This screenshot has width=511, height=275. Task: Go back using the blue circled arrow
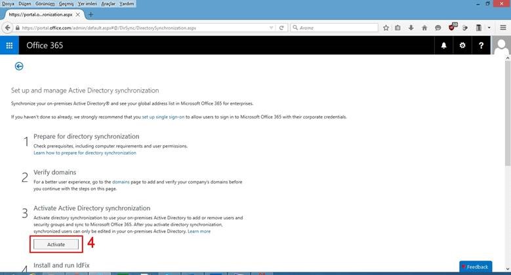click(19, 66)
